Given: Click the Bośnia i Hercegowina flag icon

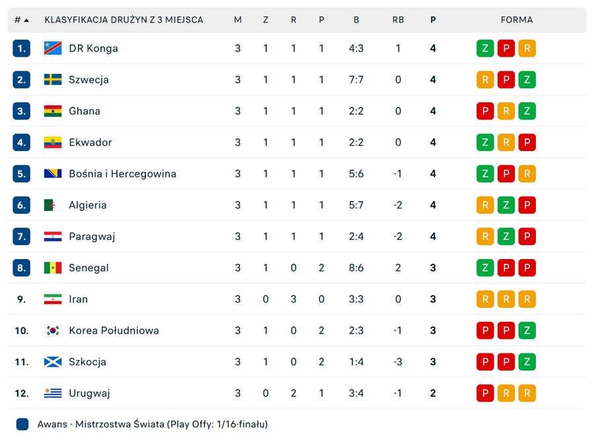Looking at the screenshot, I should [x=53, y=173].
